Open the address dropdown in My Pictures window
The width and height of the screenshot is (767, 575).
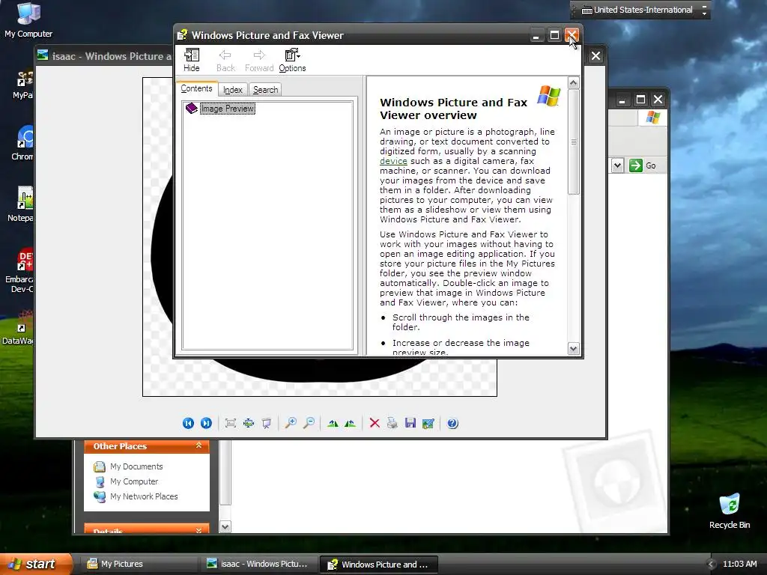pyautogui.click(x=617, y=165)
